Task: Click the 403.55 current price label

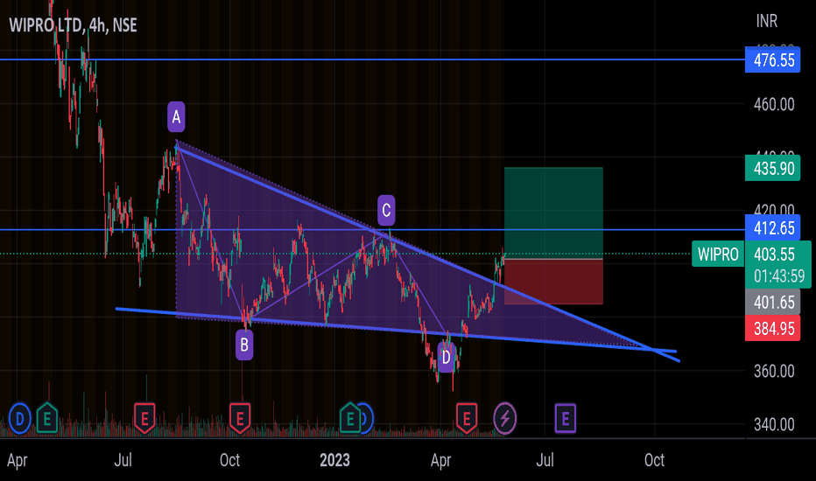Action: (774, 254)
